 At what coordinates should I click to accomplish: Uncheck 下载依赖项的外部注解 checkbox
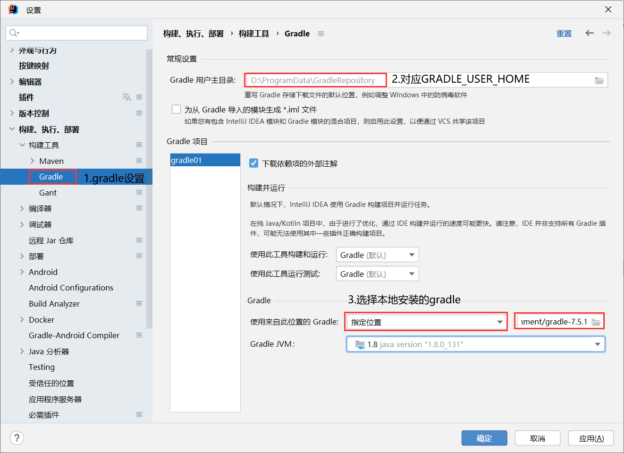(253, 163)
